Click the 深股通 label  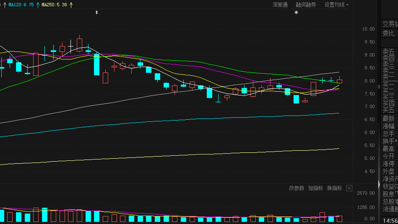(x=280, y=4)
